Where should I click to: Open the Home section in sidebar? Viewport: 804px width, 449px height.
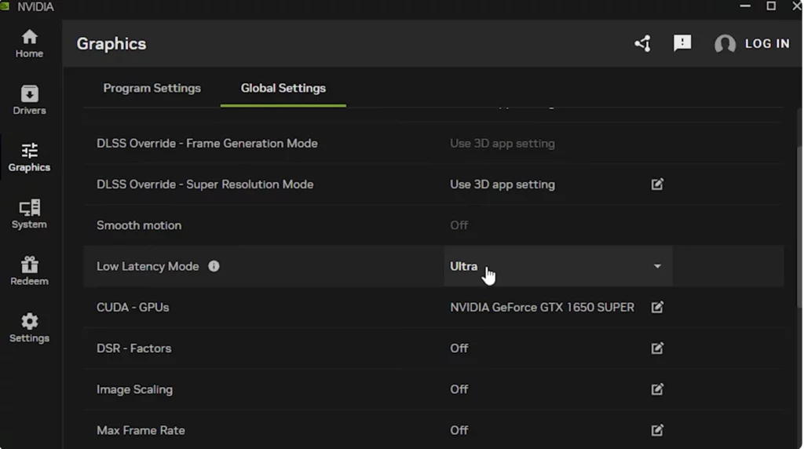(x=29, y=44)
